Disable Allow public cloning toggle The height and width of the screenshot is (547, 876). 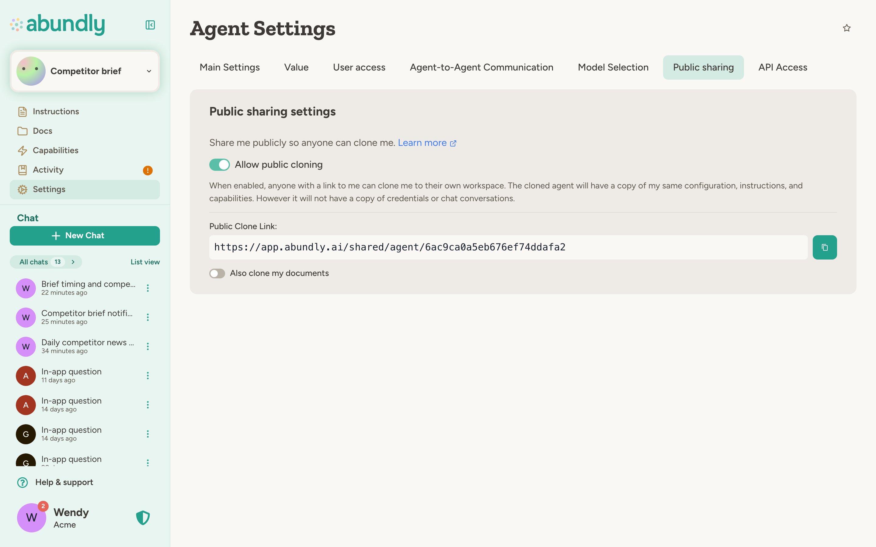[x=219, y=165]
